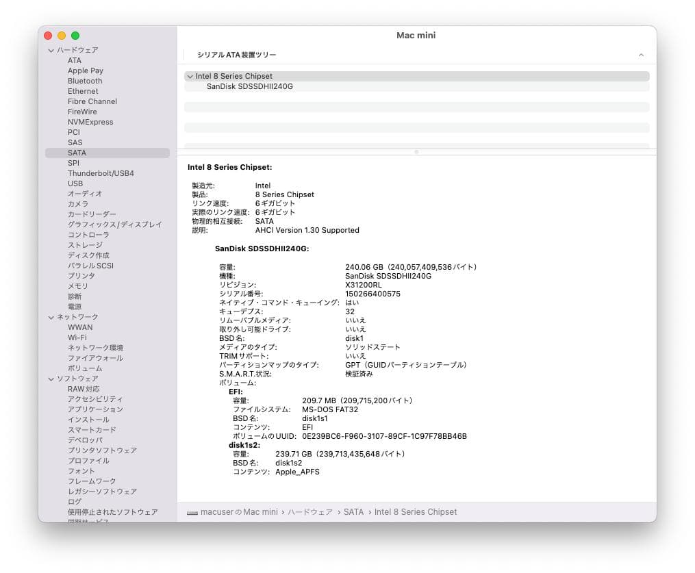Click the SATA breadcrumb at the bottom
This screenshot has height=573, width=695.
click(352, 511)
